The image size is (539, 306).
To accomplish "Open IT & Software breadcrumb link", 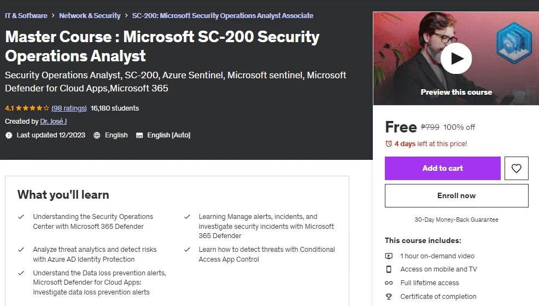I will coord(26,15).
